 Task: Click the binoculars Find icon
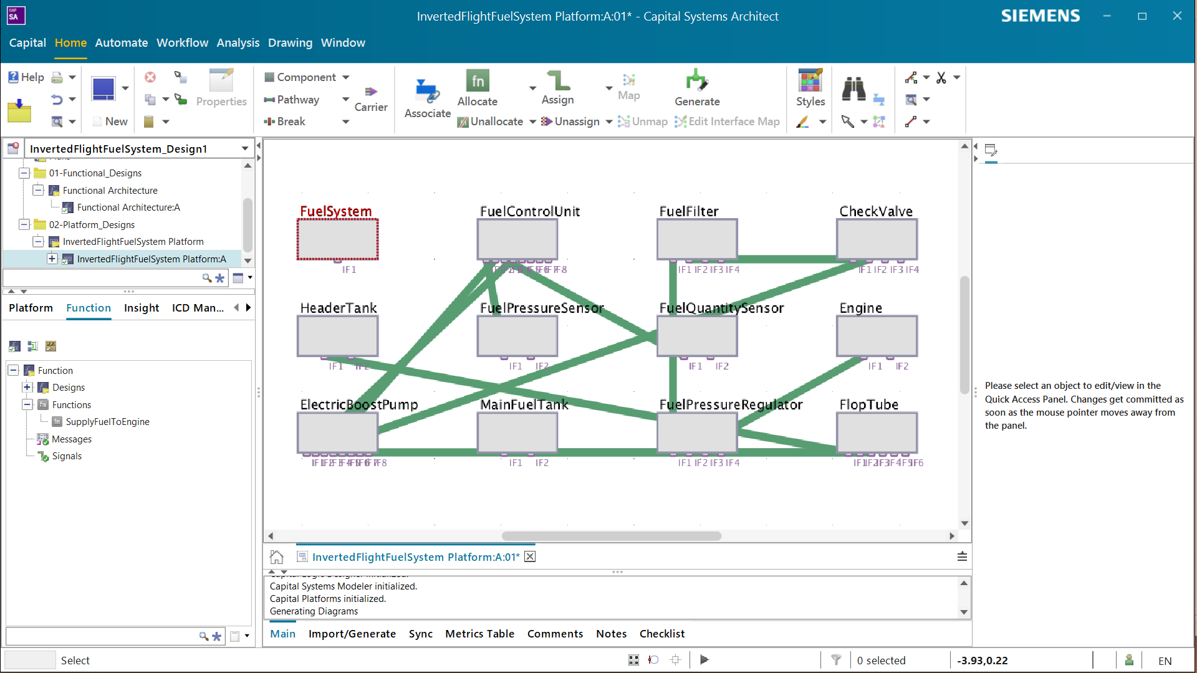pyautogui.click(x=853, y=89)
